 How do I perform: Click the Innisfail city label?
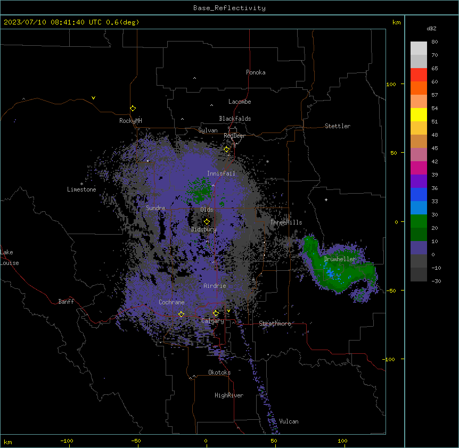tap(221, 173)
